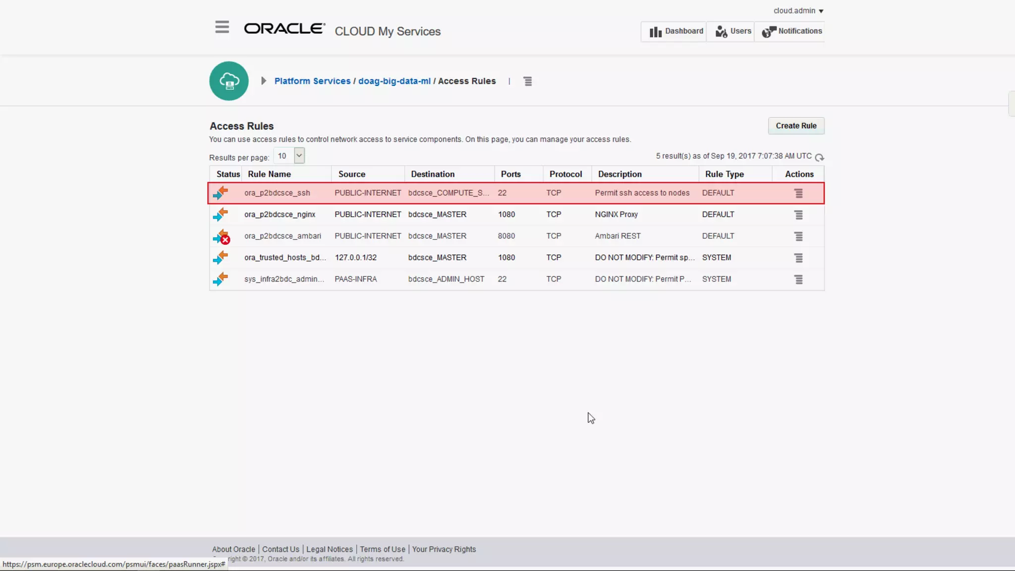Click the Create Rule button
The width and height of the screenshot is (1015, 571).
tap(795, 126)
